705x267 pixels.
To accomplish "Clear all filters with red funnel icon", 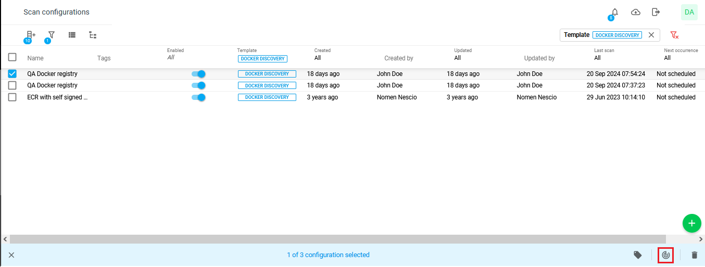I will 674,35.
